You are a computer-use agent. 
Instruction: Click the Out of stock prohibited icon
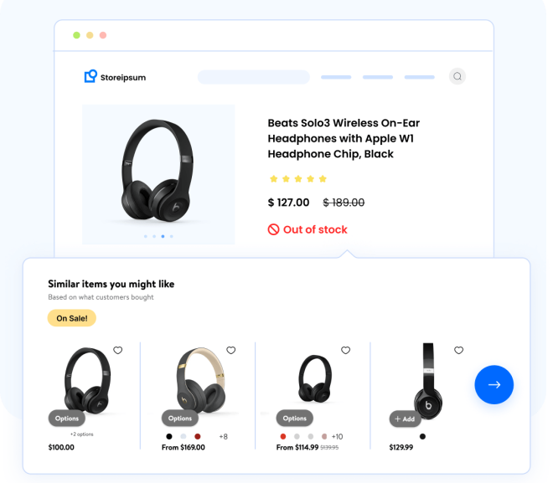point(273,229)
